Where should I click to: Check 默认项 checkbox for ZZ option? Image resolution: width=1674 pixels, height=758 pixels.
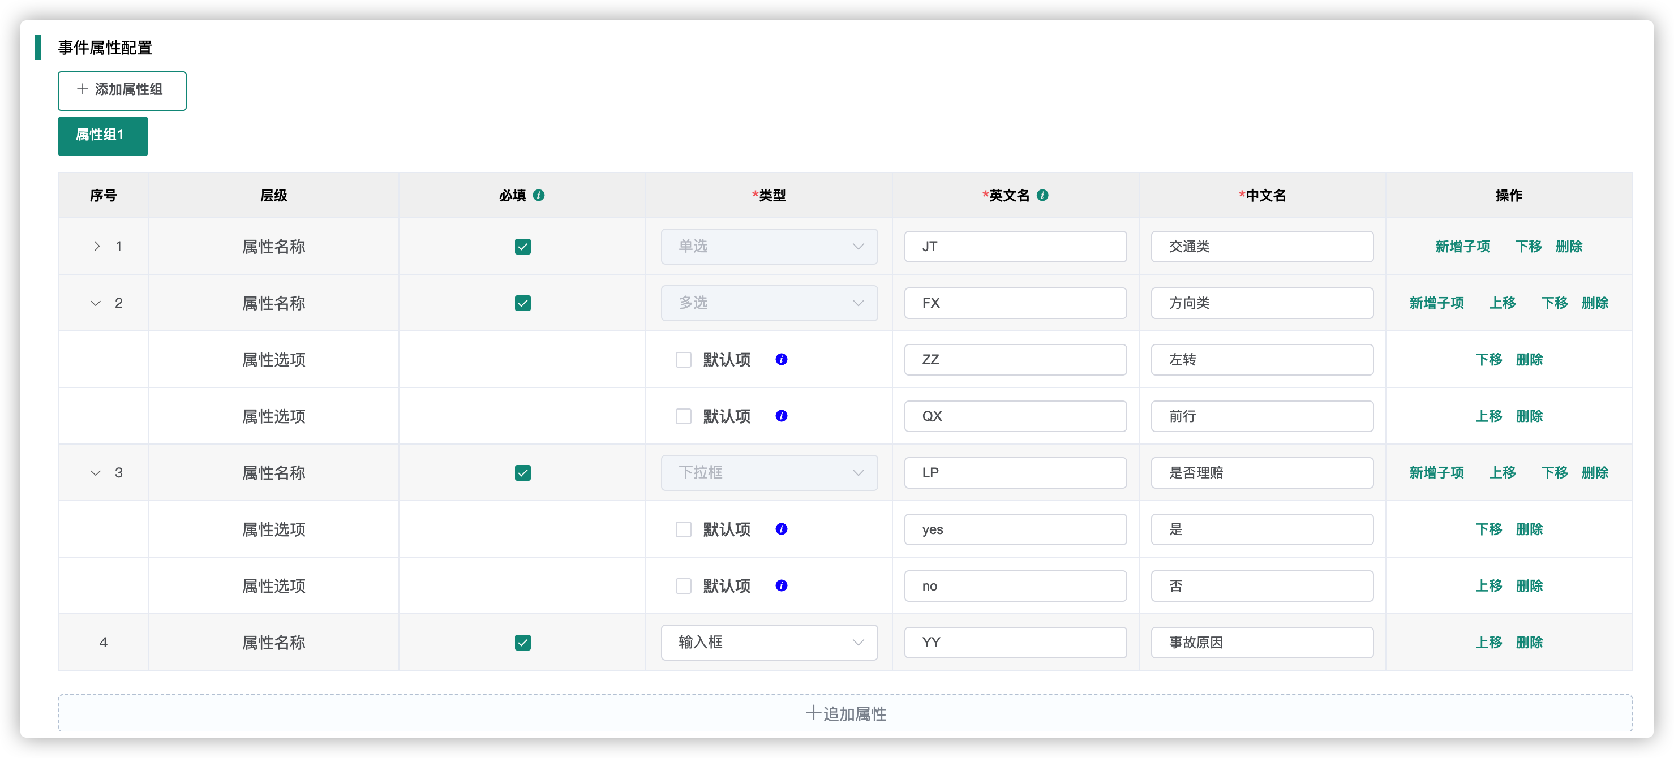(683, 359)
